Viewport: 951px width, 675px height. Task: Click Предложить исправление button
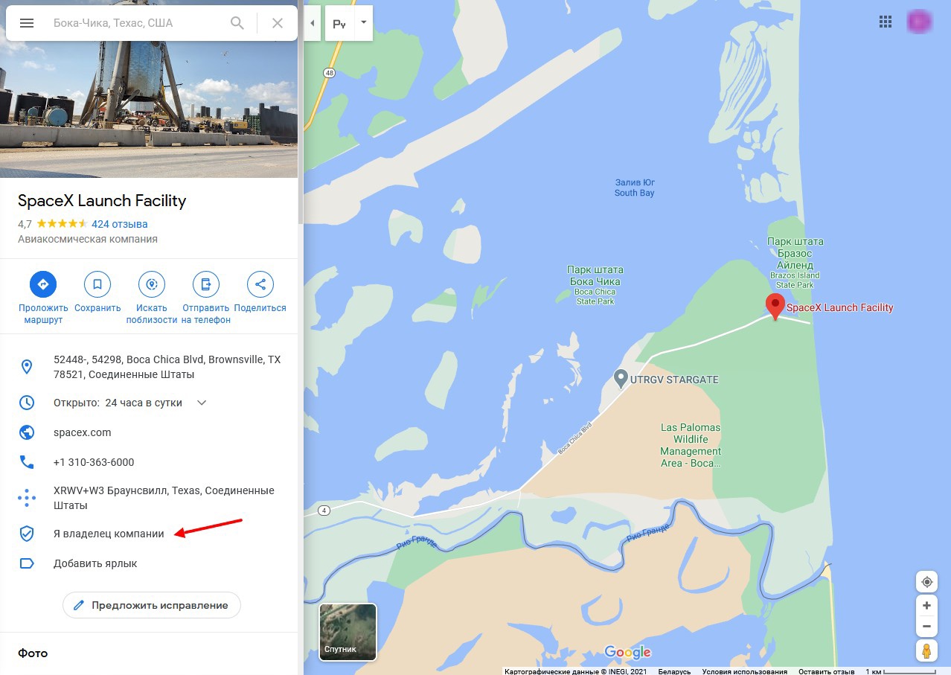152,605
